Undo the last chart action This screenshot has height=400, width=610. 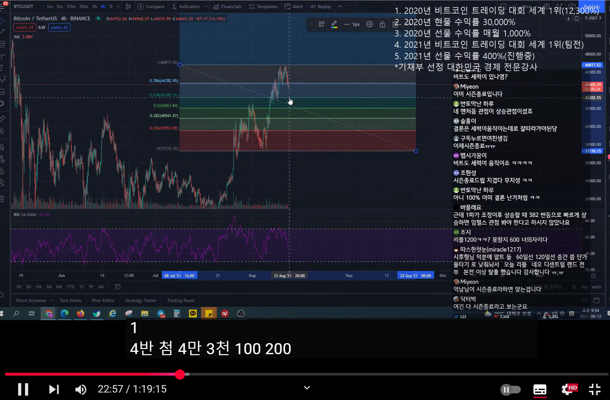[x=340, y=6]
